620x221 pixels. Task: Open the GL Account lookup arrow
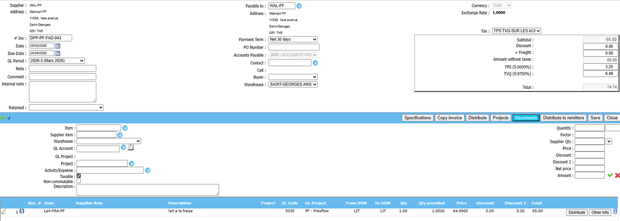pyautogui.click(x=124, y=147)
